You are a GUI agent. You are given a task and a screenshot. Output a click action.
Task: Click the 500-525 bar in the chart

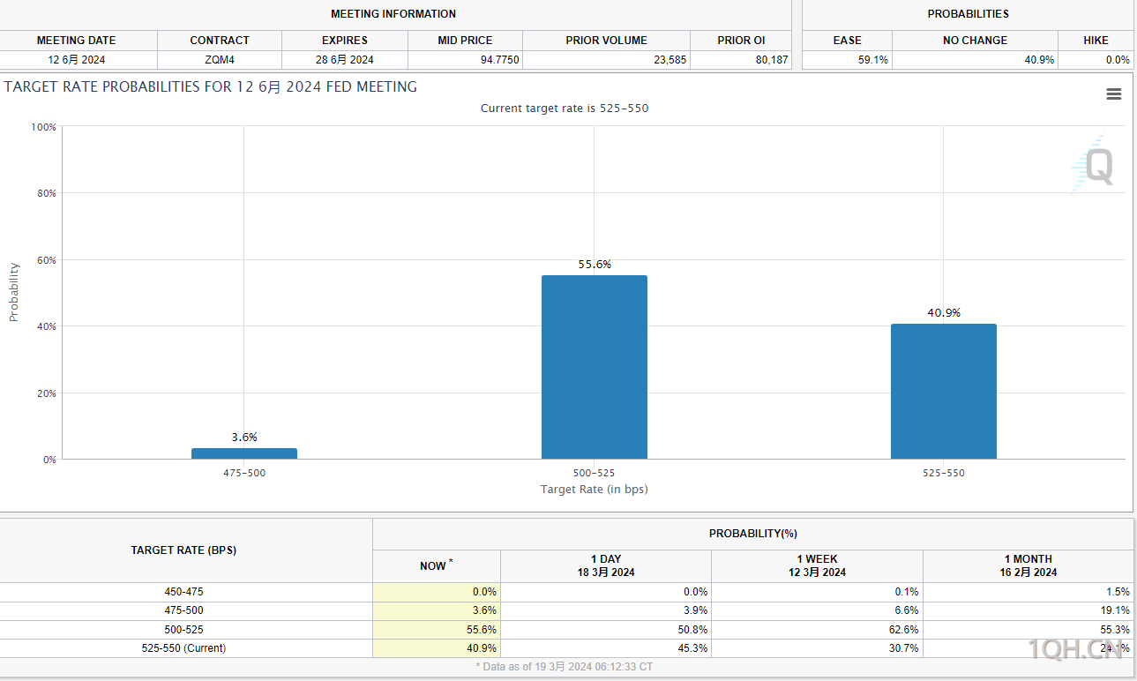pos(594,367)
